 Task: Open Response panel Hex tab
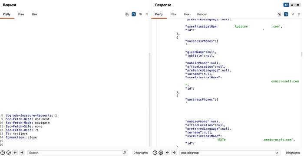click(x=186, y=14)
